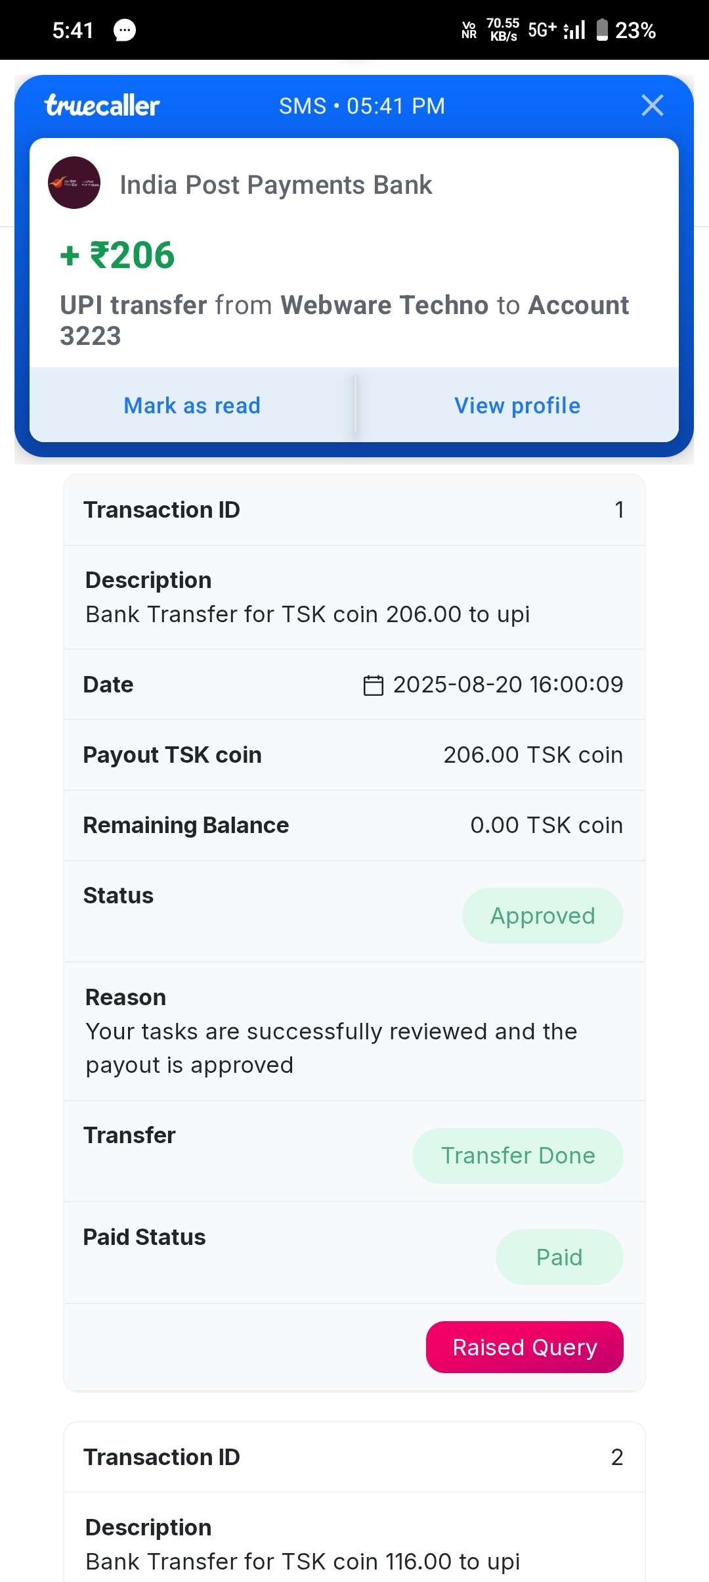
Task: Tap the 2025-08-20 16:00:09 date value
Action: click(x=507, y=685)
